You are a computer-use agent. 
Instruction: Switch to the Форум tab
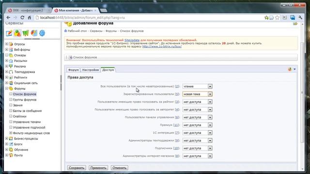point(73,70)
